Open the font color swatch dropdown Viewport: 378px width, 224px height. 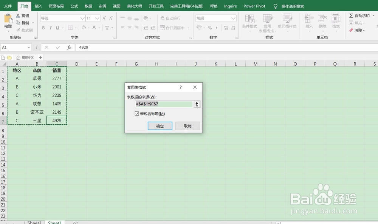(x=99, y=28)
